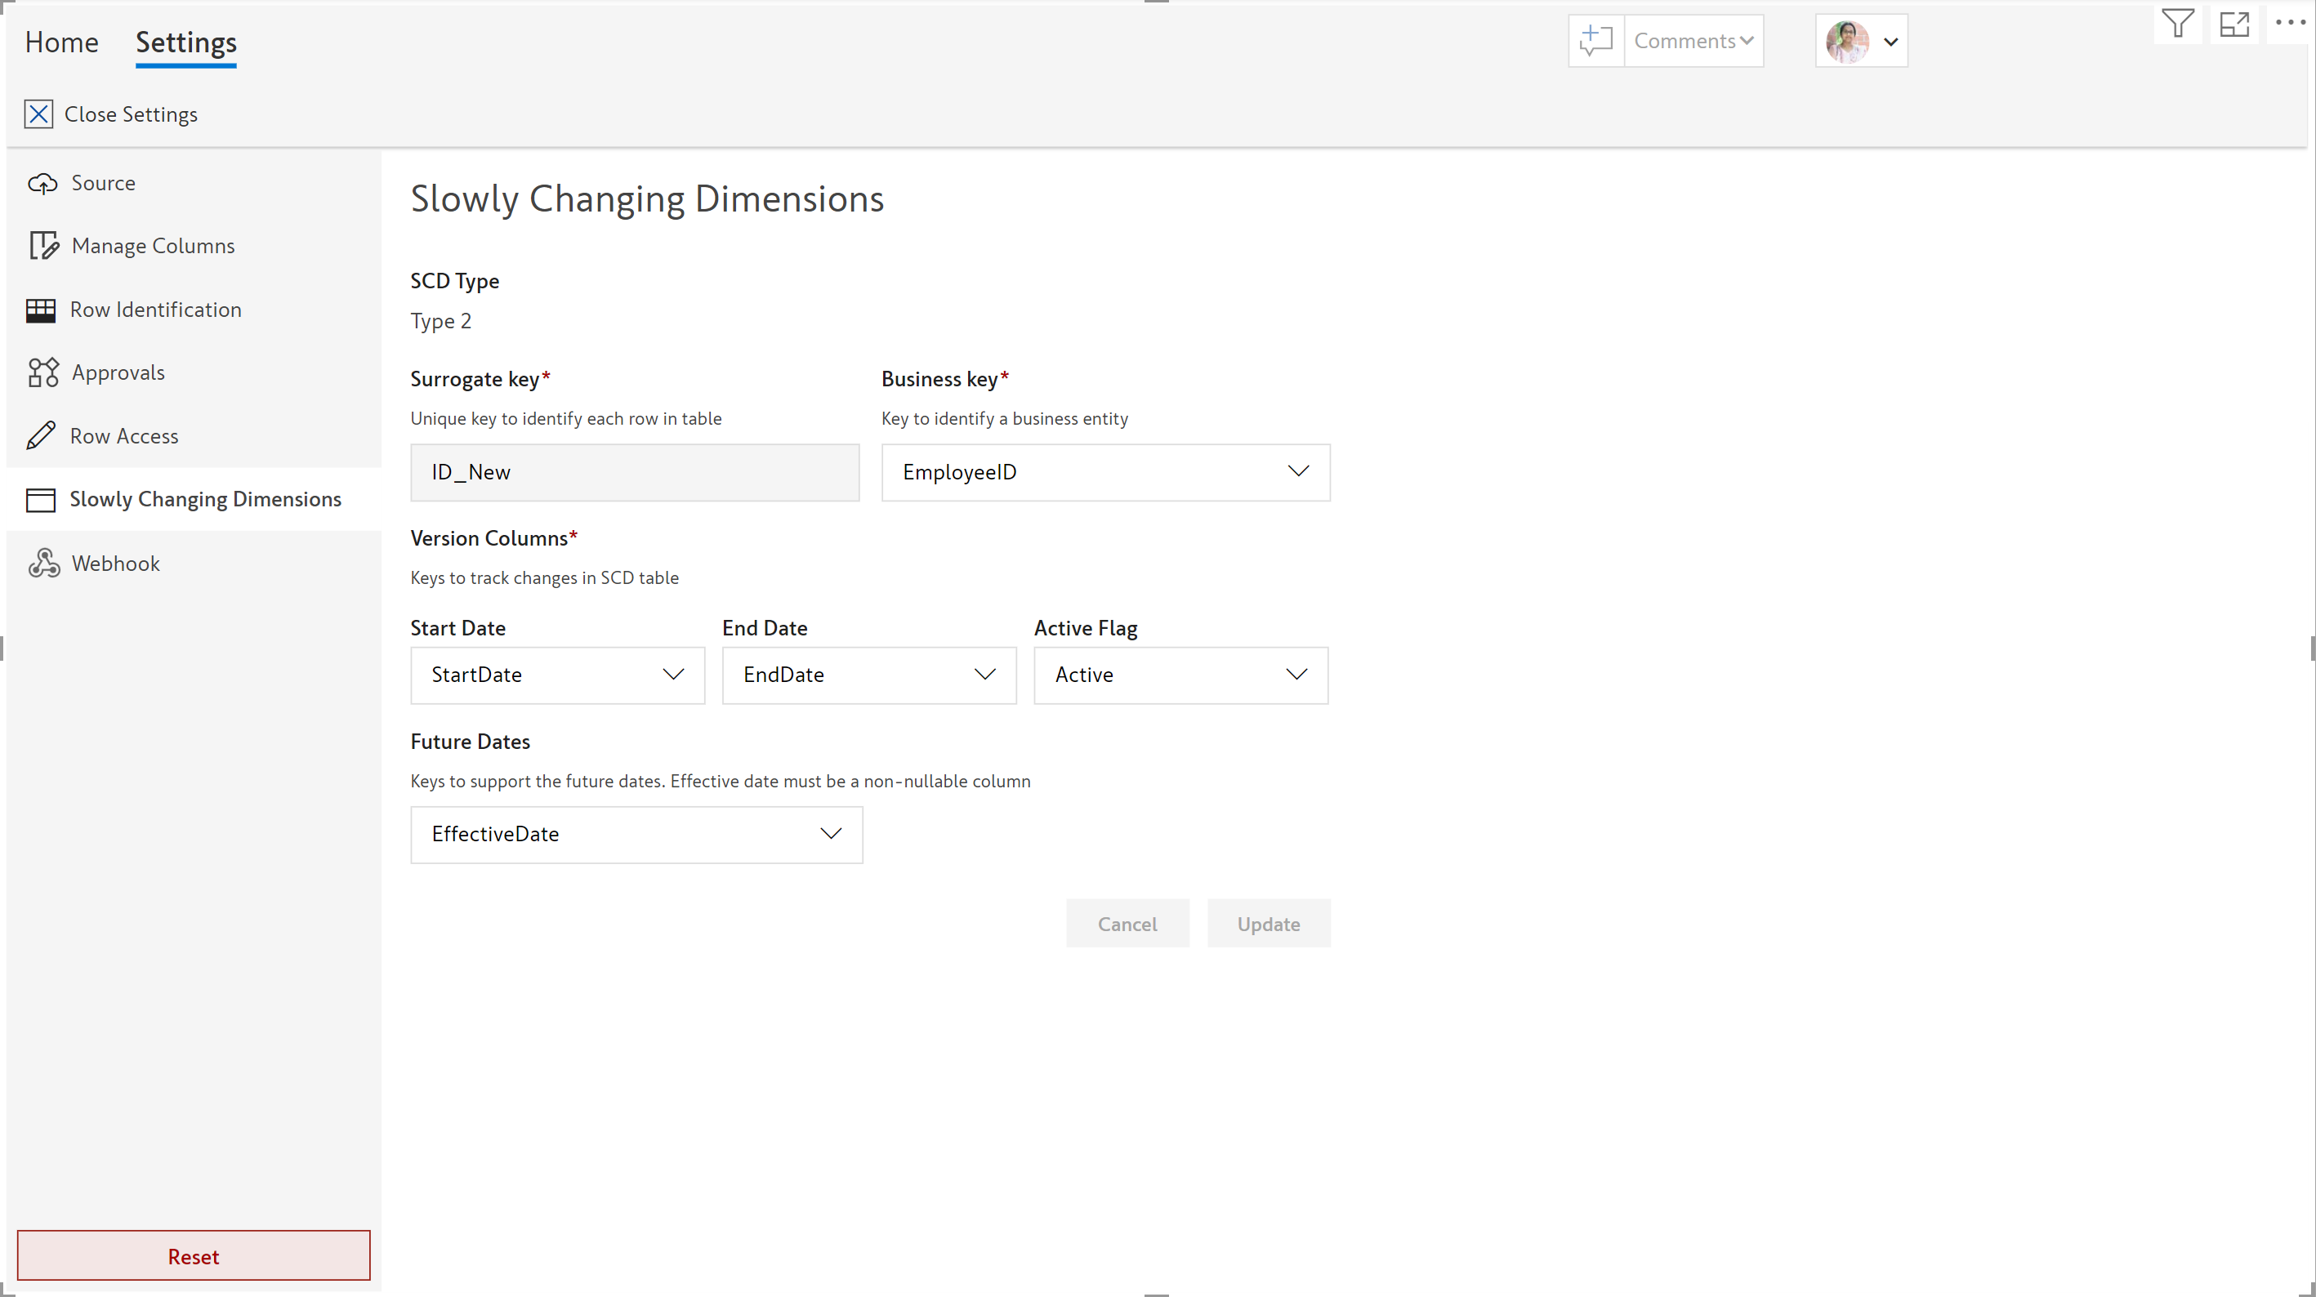2316x1297 pixels.
Task: Click the Update button
Action: click(x=1268, y=924)
